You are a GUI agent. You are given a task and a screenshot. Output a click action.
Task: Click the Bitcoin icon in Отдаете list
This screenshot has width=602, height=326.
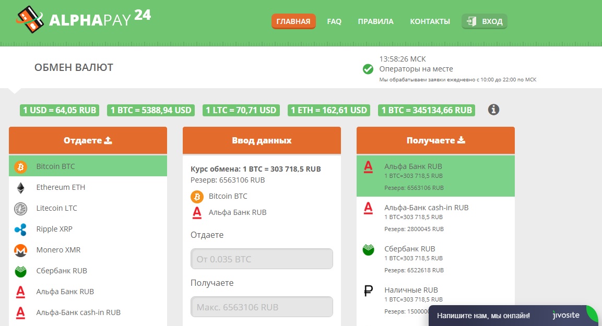click(x=20, y=166)
